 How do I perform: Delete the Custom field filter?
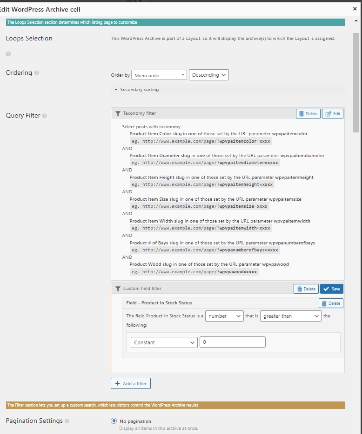(x=306, y=289)
